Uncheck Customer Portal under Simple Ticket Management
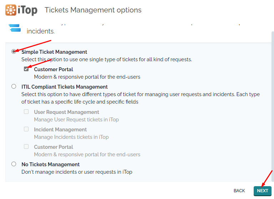 26,69
